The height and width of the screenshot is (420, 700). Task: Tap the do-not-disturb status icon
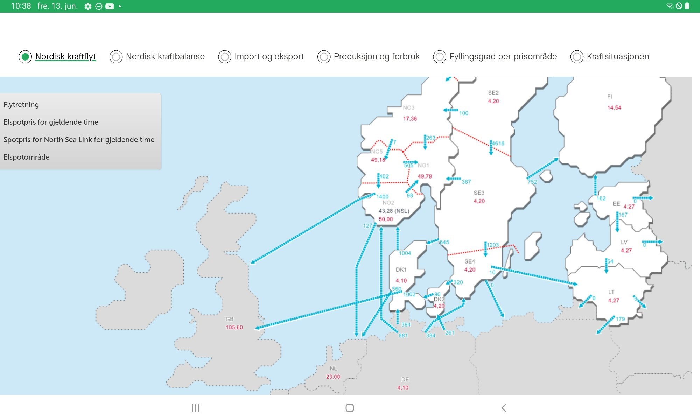pos(99,6)
